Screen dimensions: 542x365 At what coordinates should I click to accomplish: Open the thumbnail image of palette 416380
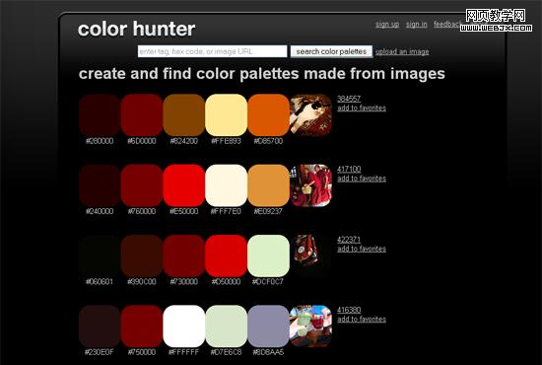pos(310,327)
